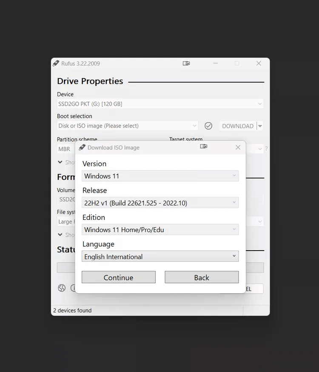Viewport: 319px width, 372px height.
Task: Open the Partition scheme MBR dropdown
Action: point(66,149)
